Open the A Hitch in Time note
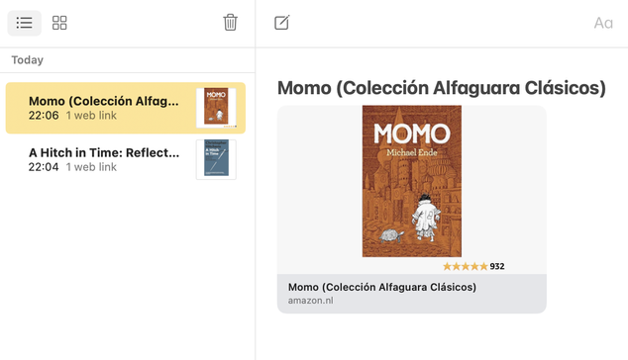This screenshot has height=360, width=628. tap(126, 159)
